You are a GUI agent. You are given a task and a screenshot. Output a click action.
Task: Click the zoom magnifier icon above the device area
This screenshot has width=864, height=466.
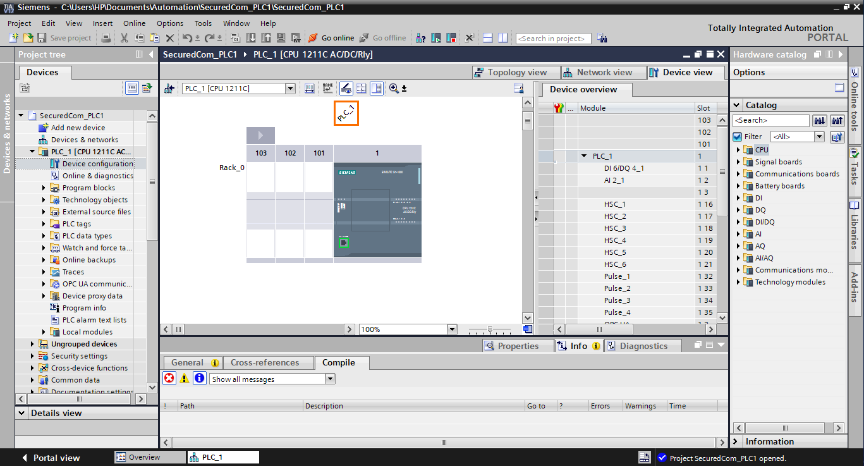392,88
